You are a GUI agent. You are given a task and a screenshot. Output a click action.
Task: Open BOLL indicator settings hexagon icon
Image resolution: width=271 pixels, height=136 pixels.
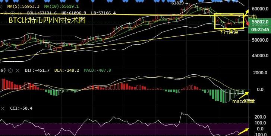(x=12, y=13)
